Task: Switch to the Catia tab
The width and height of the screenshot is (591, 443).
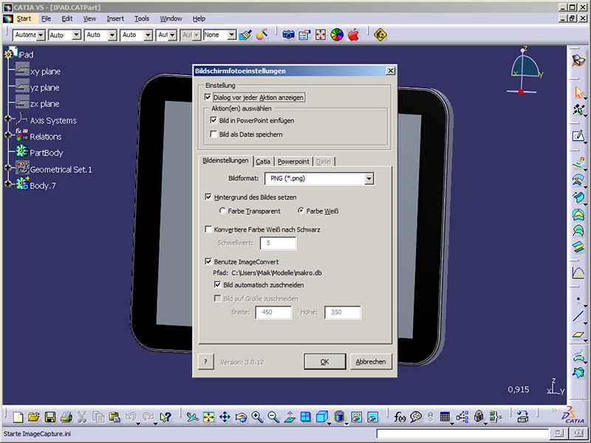Action: coord(263,162)
